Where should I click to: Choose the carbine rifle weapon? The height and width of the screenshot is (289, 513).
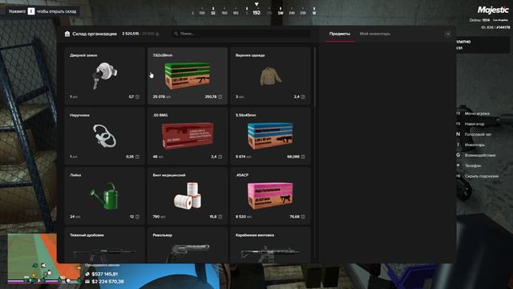270,246
